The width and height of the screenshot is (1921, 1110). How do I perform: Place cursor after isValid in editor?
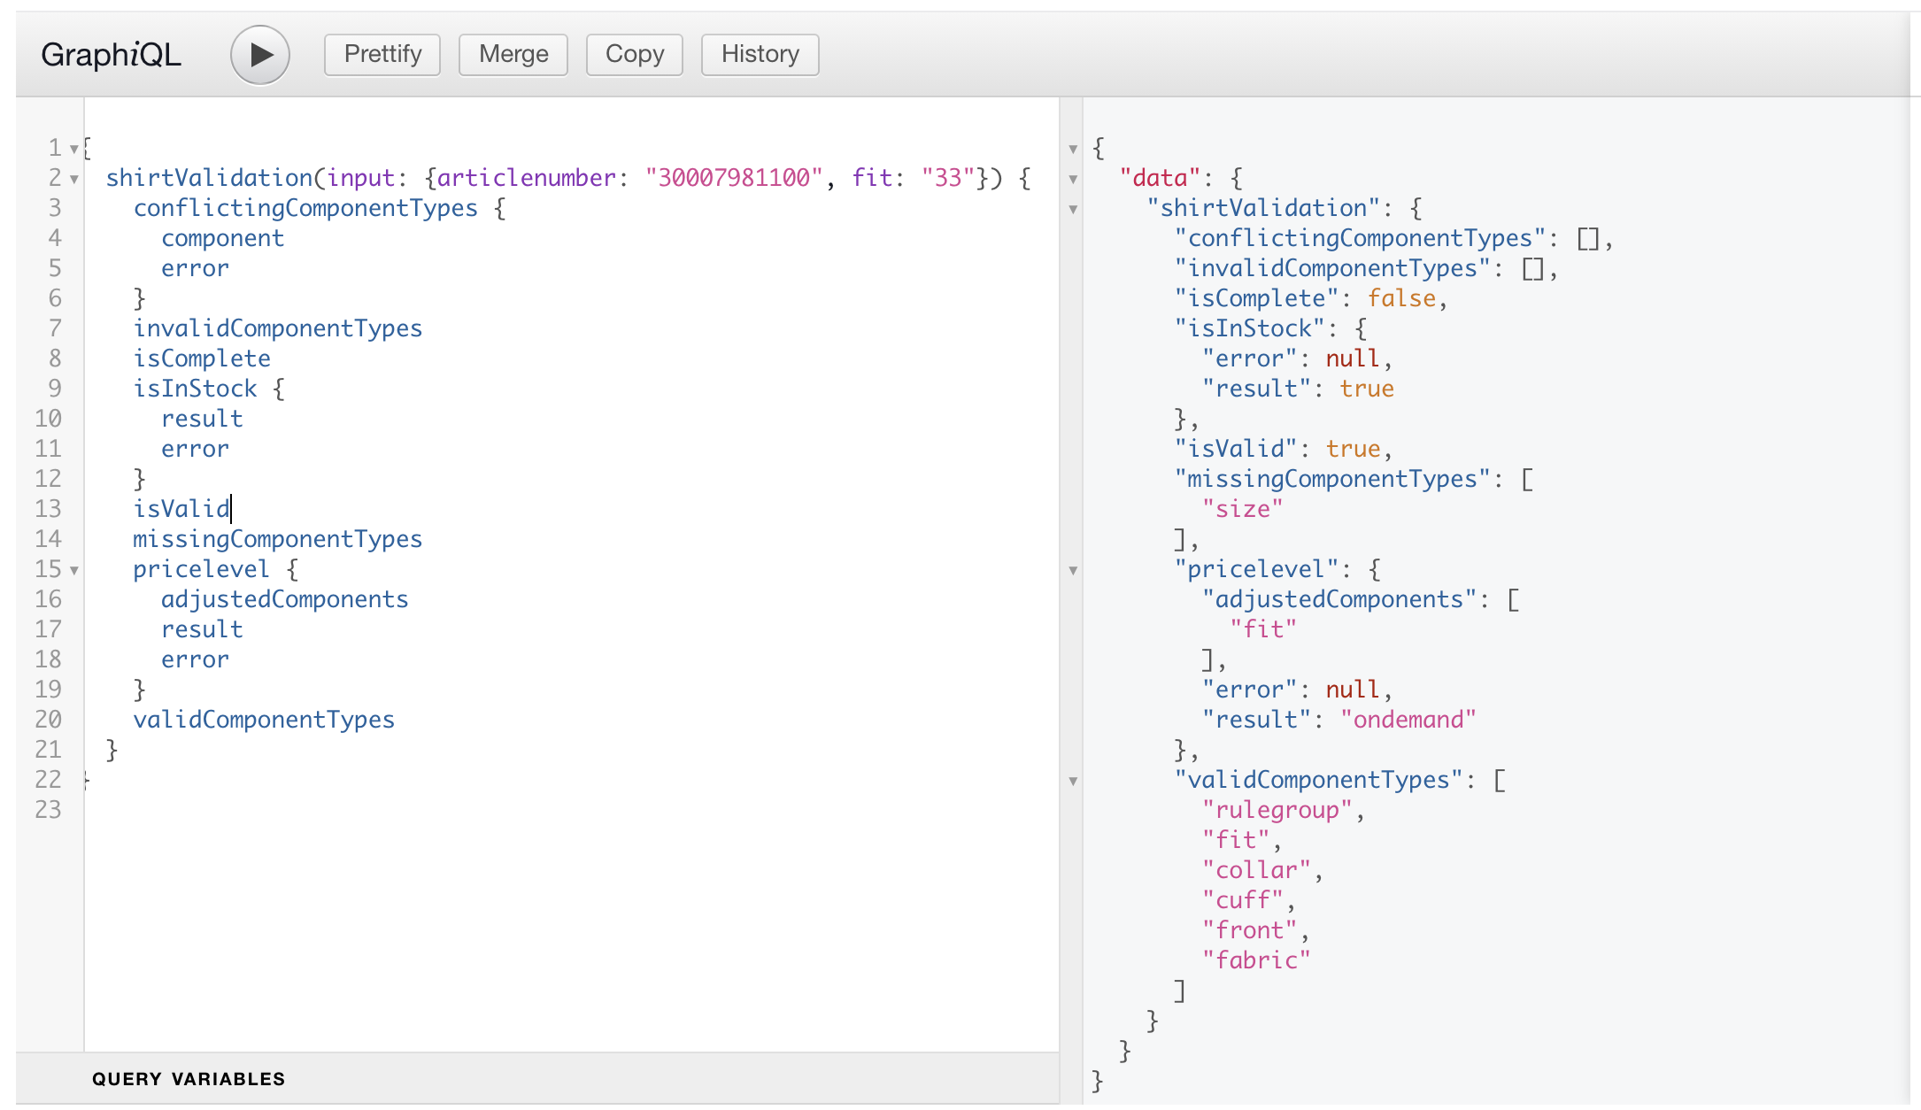click(231, 509)
